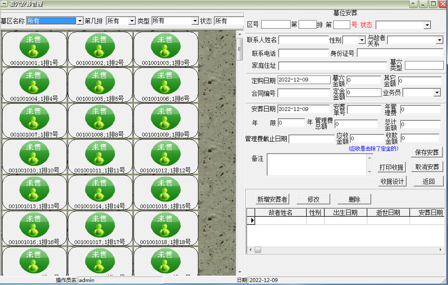The image size is (448, 285).
Task: Select unsold plot 001001012 icon
Action: coord(166,153)
